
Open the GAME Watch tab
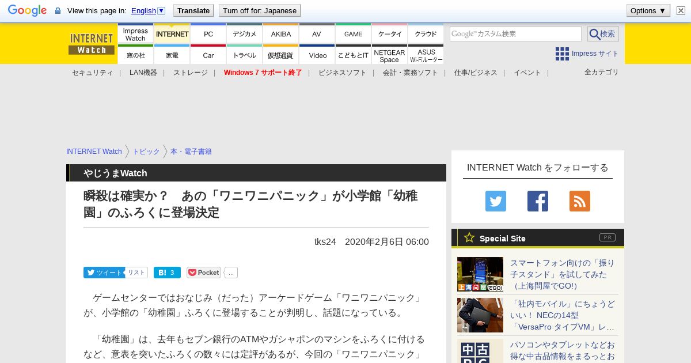[353, 34]
